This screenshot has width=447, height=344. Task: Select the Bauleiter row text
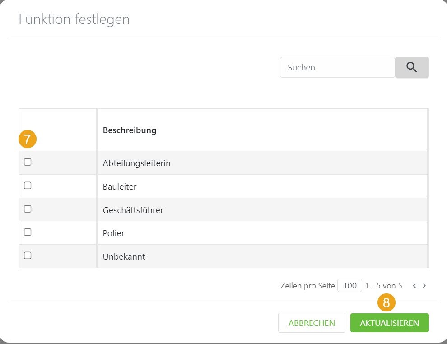(x=120, y=187)
